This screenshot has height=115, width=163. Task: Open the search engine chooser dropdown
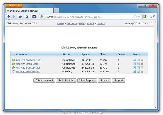pos(146,17)
